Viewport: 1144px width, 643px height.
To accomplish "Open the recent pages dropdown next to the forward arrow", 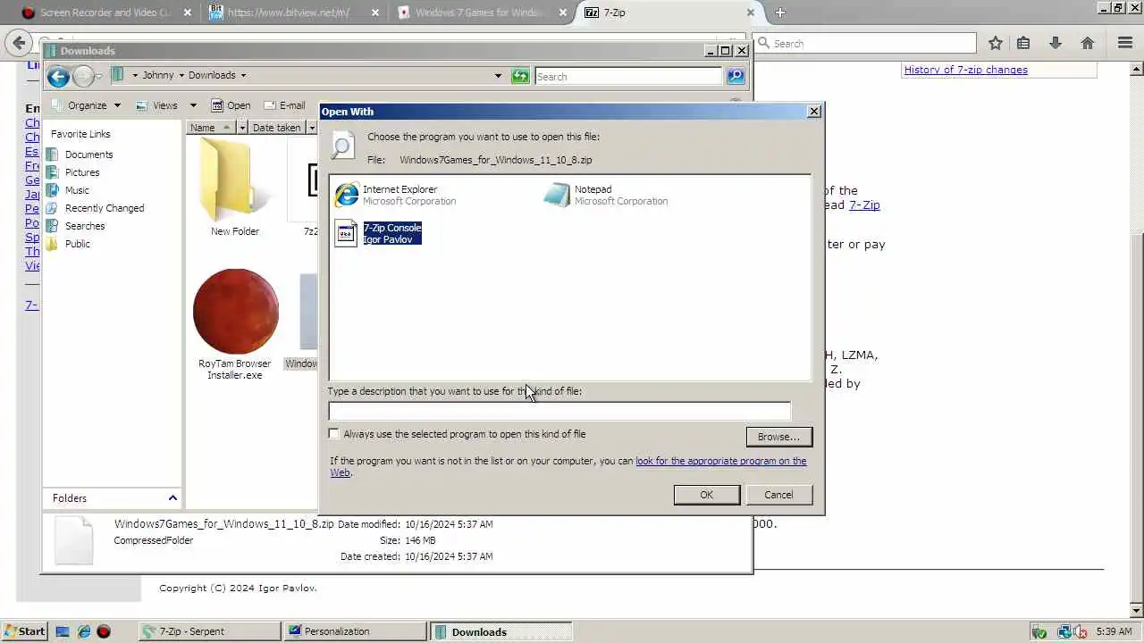I will (x=98, y=77).
